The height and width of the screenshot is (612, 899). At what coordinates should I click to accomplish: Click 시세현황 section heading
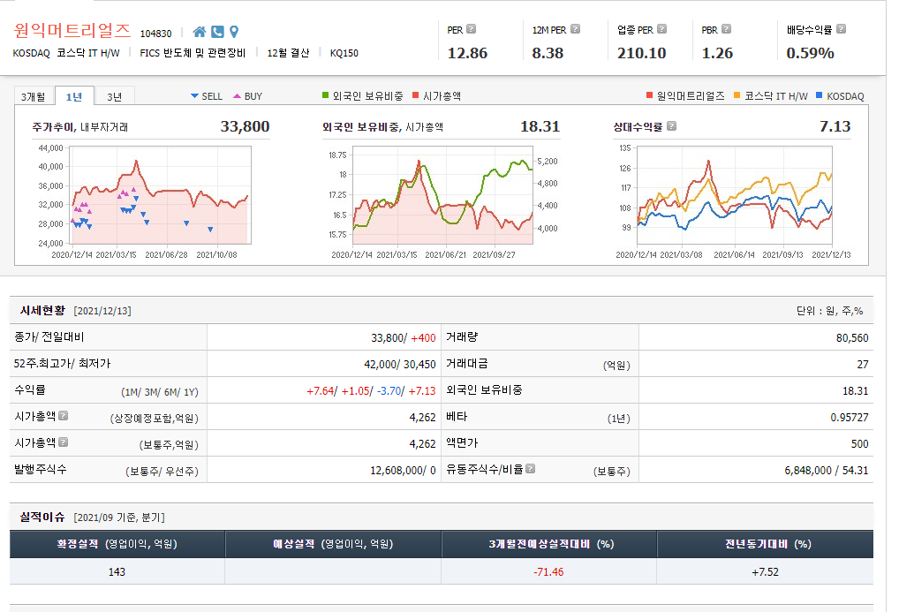tap(43, 310)
